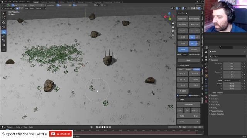This screenshot has width=247, height=138.
Task: Toggle the Render Inst checkbox
Action: click(x=190, y=95)
